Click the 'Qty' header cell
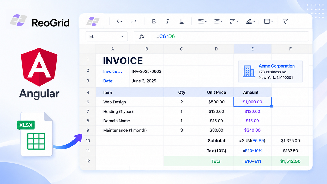 click(181, 92)
